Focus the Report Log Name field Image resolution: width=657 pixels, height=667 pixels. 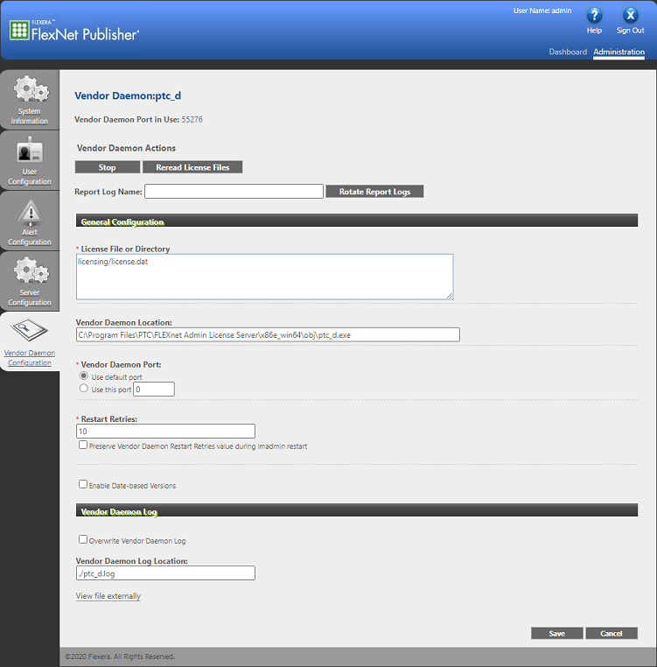[234, 192]
